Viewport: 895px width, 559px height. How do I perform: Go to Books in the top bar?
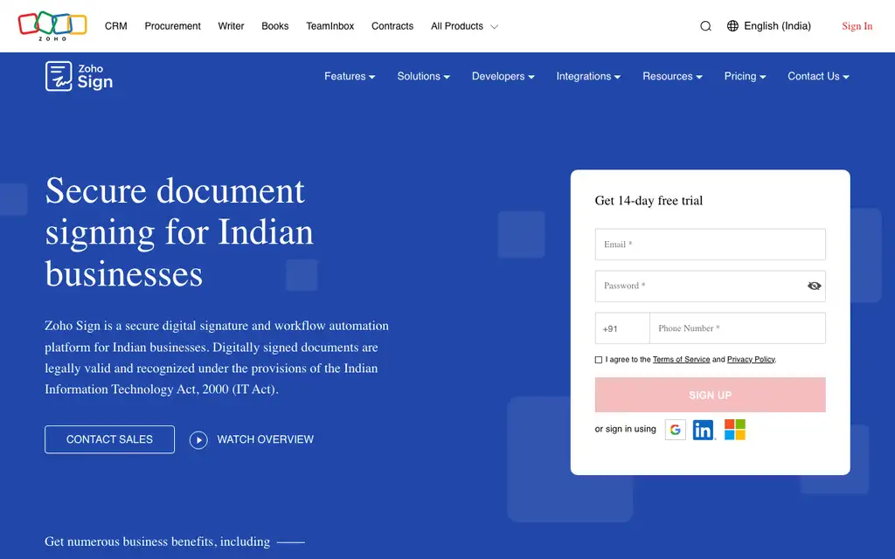coord(275,26)
